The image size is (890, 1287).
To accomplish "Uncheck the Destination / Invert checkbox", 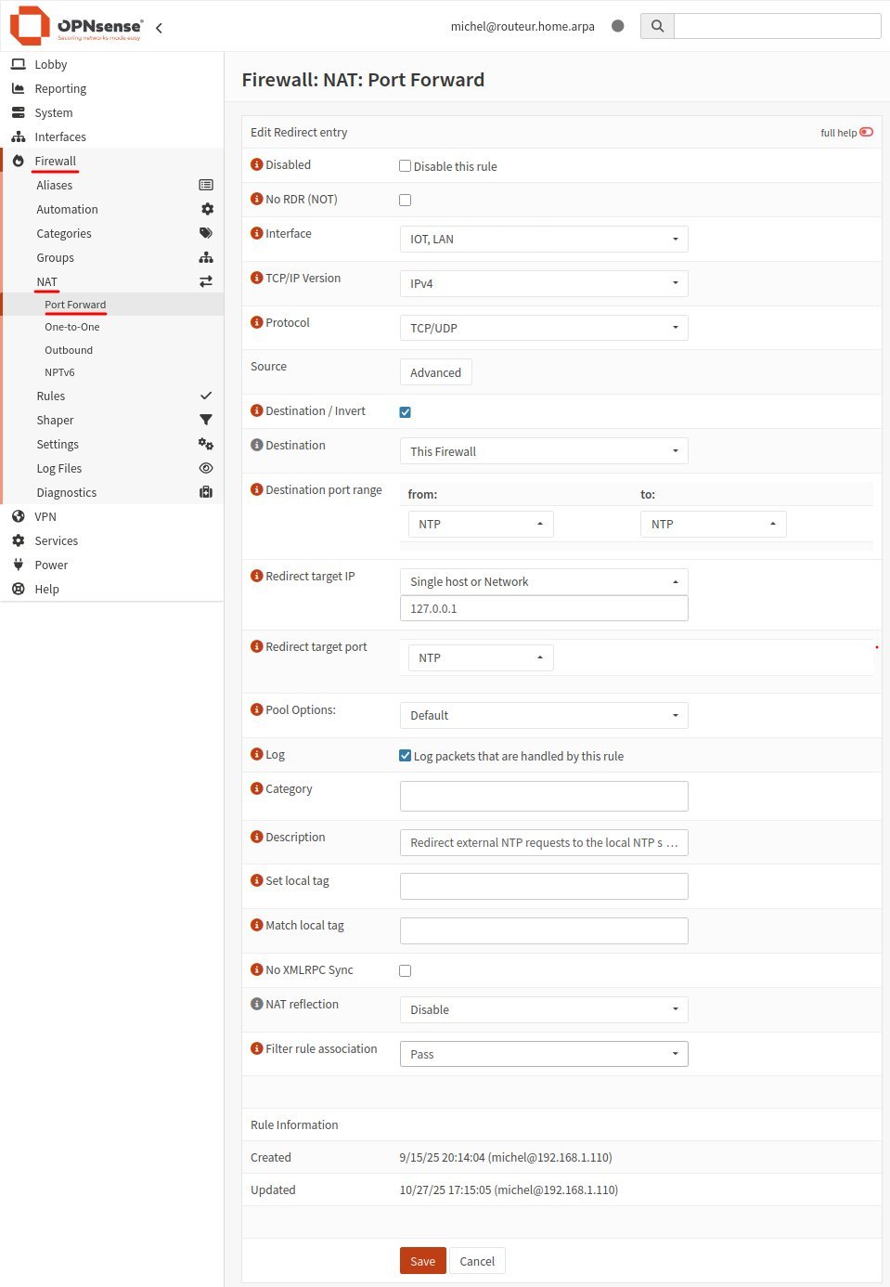I will click(405, 411).
